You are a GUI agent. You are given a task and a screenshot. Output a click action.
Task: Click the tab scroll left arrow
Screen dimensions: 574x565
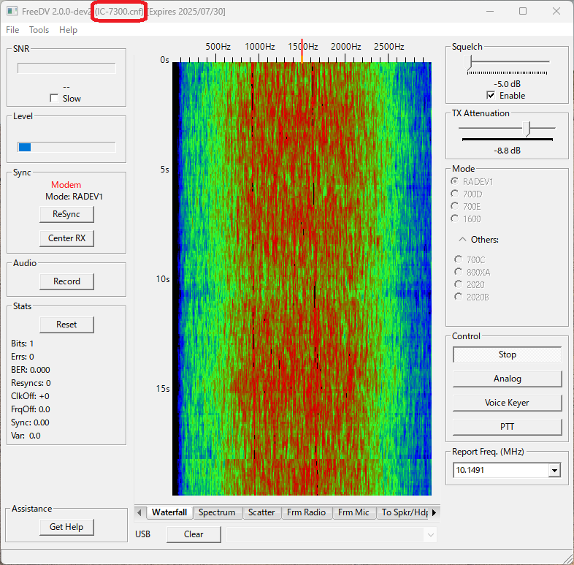coord(140,512)
